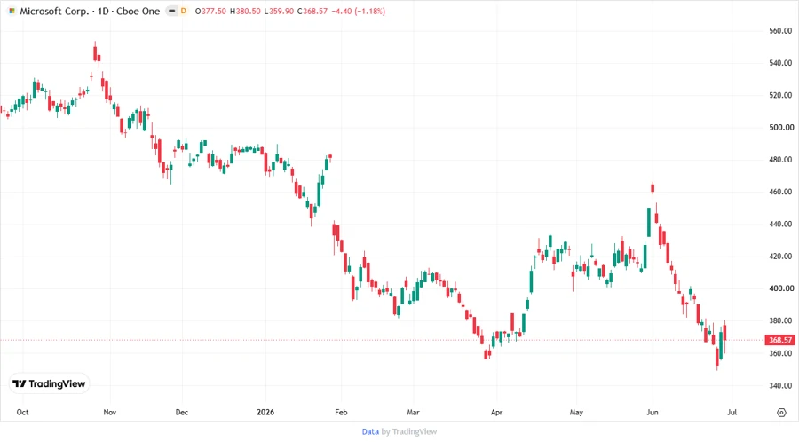799x442 pixels.
Task: Click the 500.00 price axis label
Action: 780,127
